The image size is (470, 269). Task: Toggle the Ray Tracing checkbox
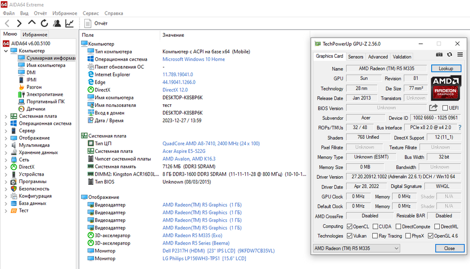coord(375,236)
